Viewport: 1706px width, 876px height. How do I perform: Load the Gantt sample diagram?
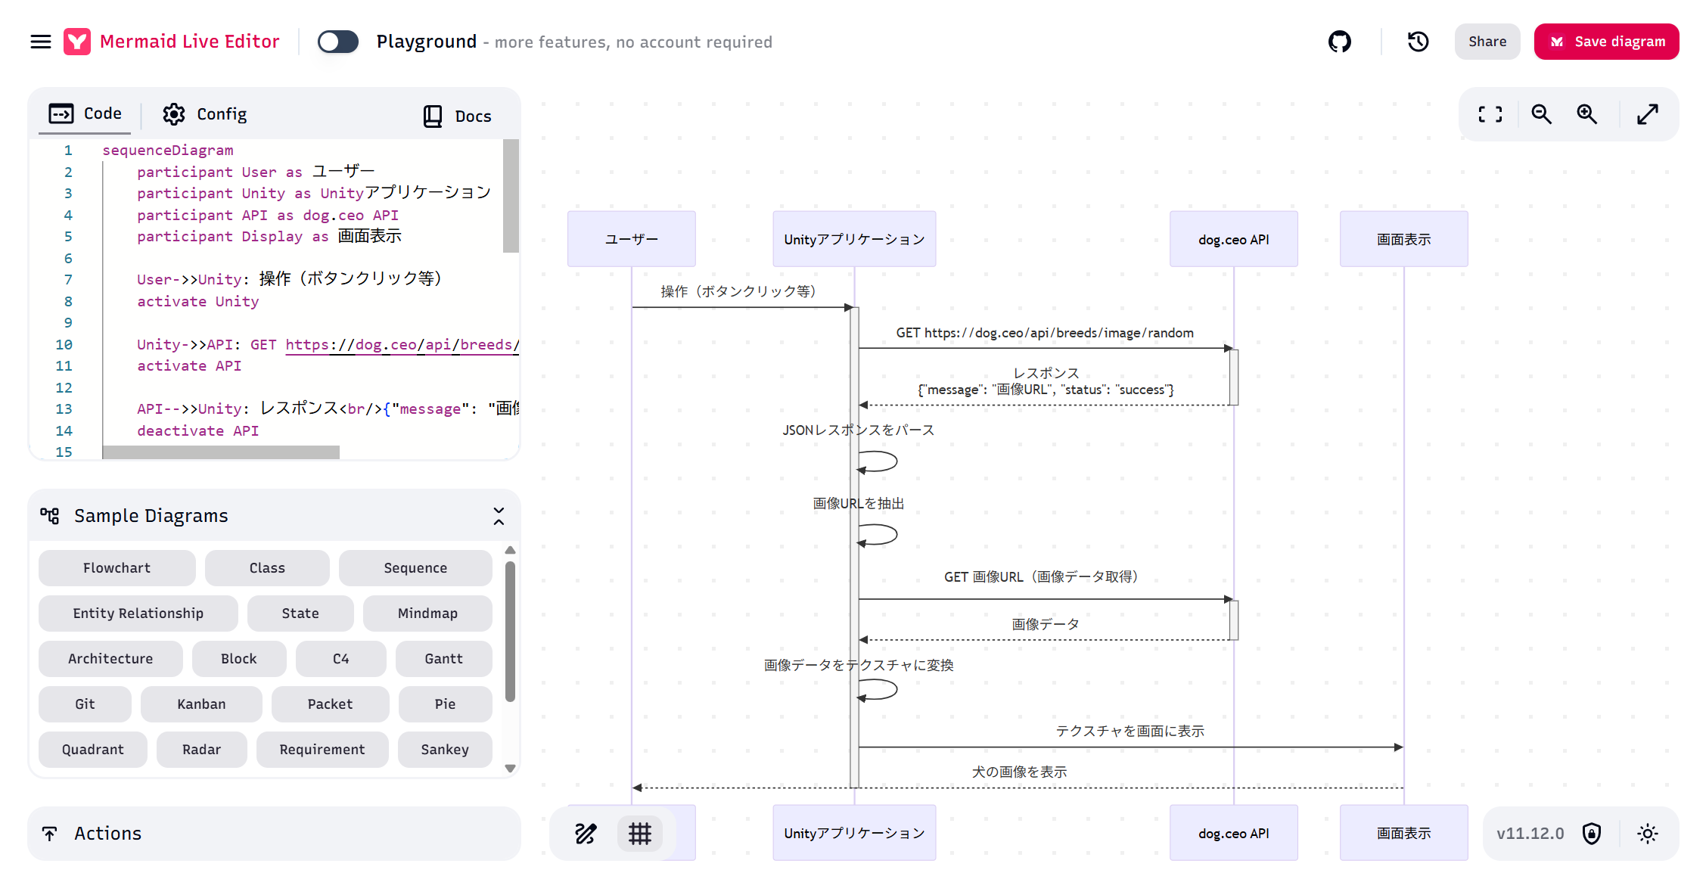point(443,658)
